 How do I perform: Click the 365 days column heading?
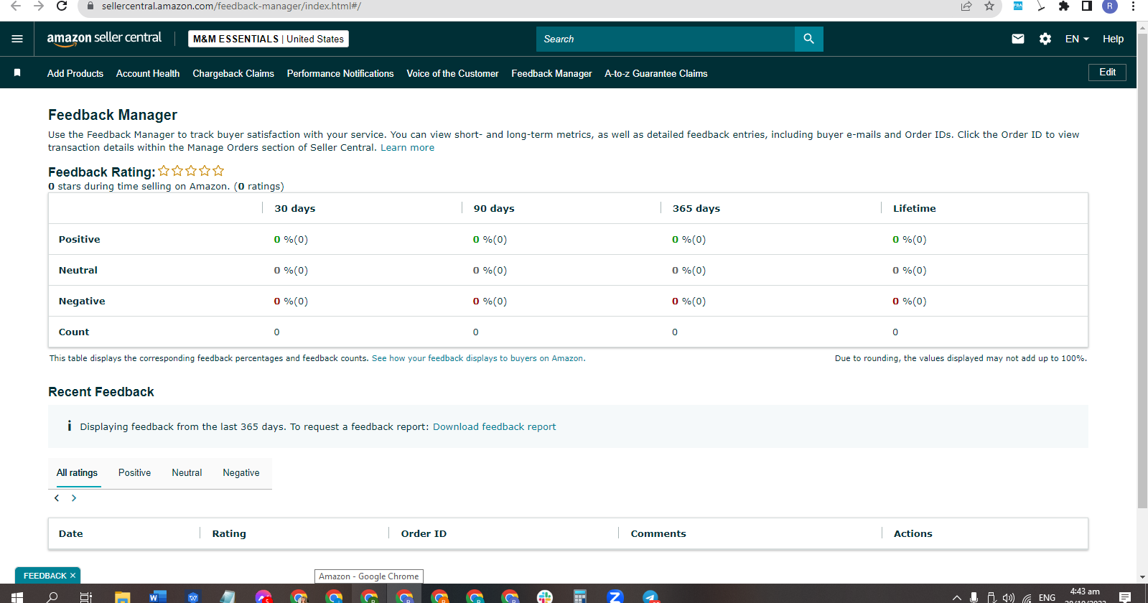tap(696, 208)
